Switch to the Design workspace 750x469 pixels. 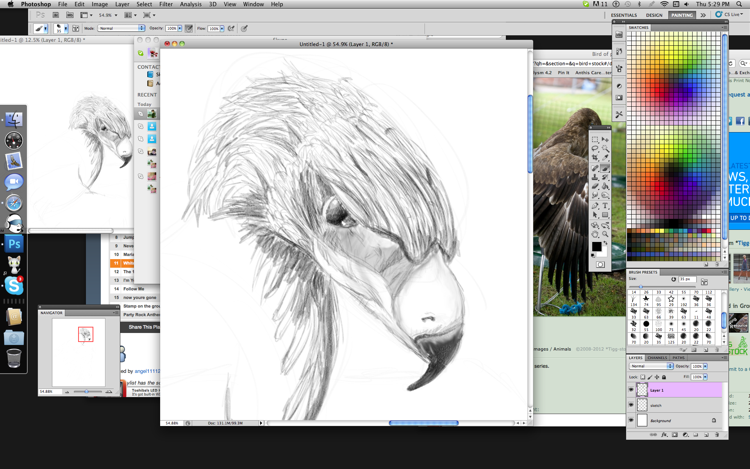654,15
